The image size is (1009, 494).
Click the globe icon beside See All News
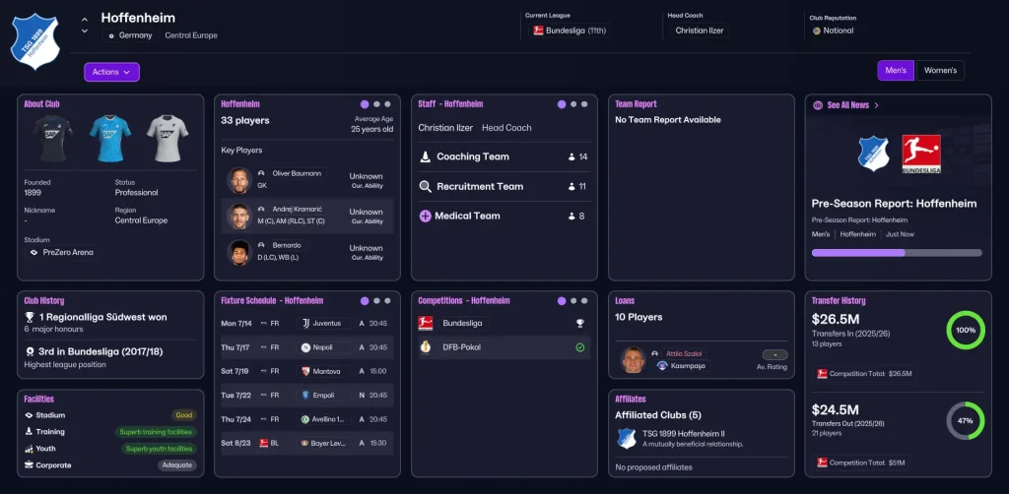pos(818,105)
